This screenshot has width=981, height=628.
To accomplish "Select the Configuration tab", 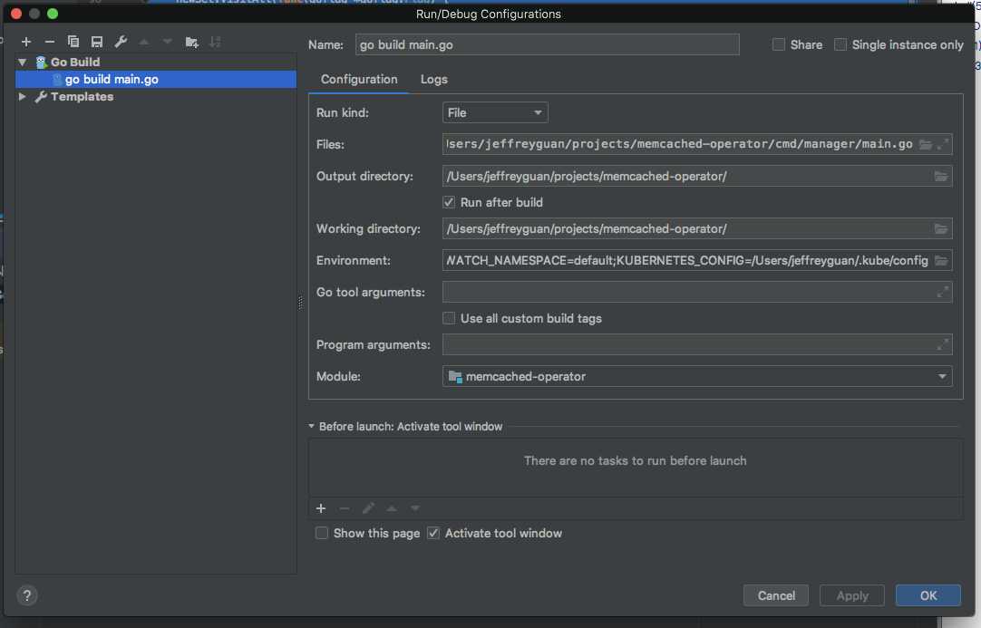I will [359, 80].
